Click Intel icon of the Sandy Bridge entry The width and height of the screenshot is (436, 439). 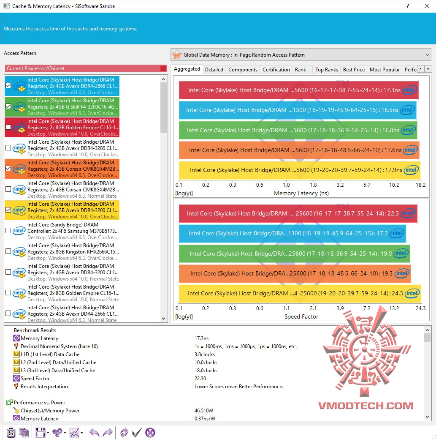pos(19,230)
